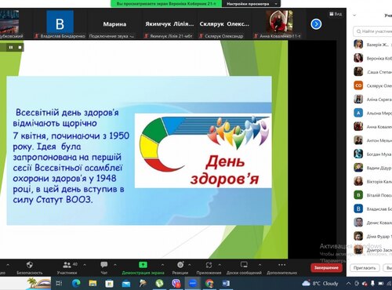Image resolution: width=392 pixels, height=290 pixels.
Task: Click the green Демонстрация экрана share icon
Action: [x=143, y=265]
